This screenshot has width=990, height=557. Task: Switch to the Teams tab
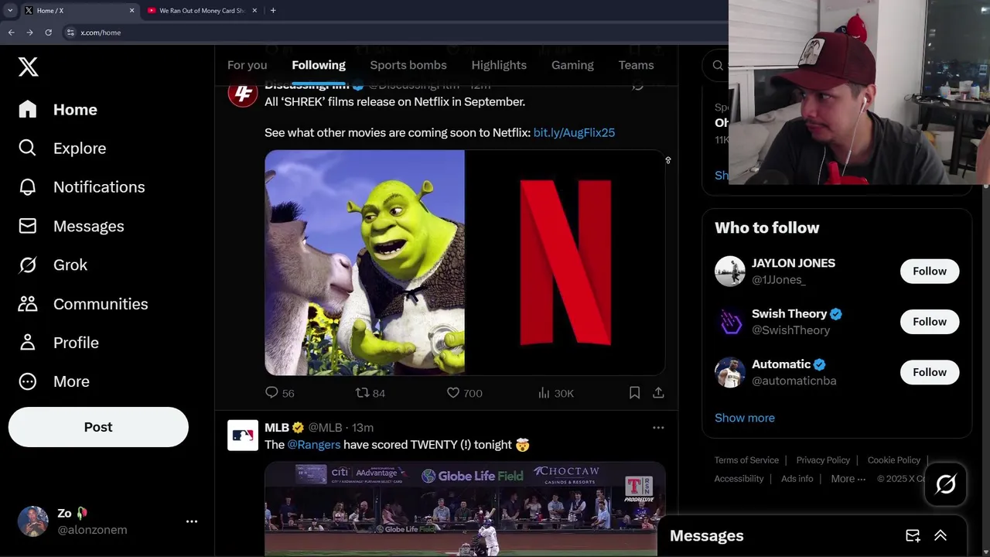pyautogui.click(x=636, y=65)
